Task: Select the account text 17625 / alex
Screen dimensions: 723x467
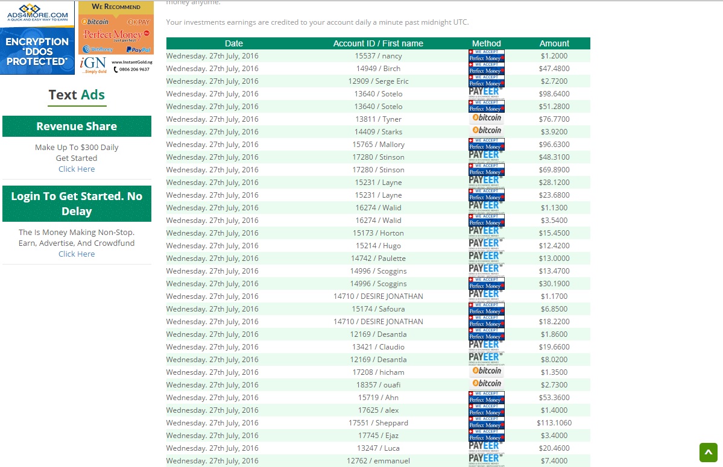Action: click(378, 410)
